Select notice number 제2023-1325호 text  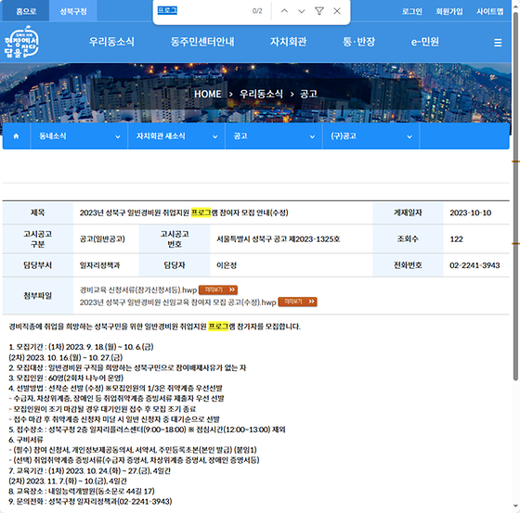pos(314,239)
